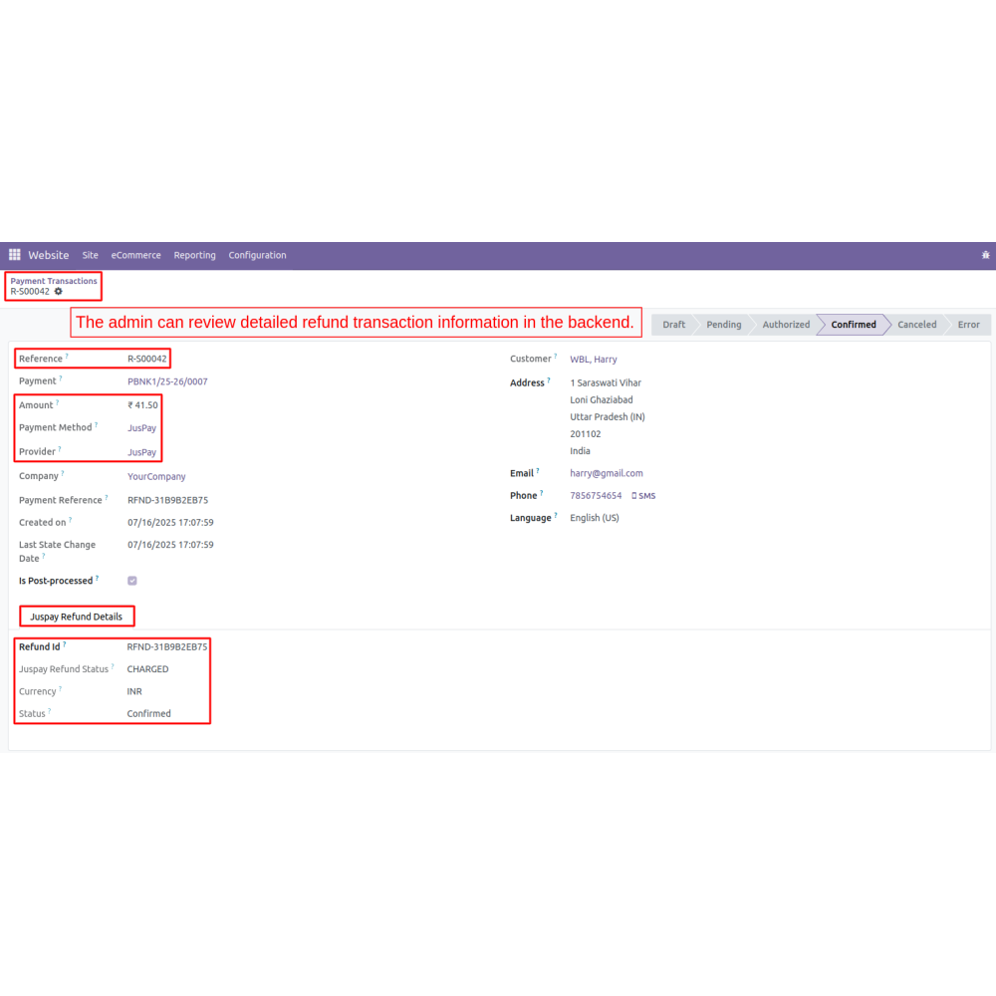
Task: Open the Site menu
Action: pos(91,256)
